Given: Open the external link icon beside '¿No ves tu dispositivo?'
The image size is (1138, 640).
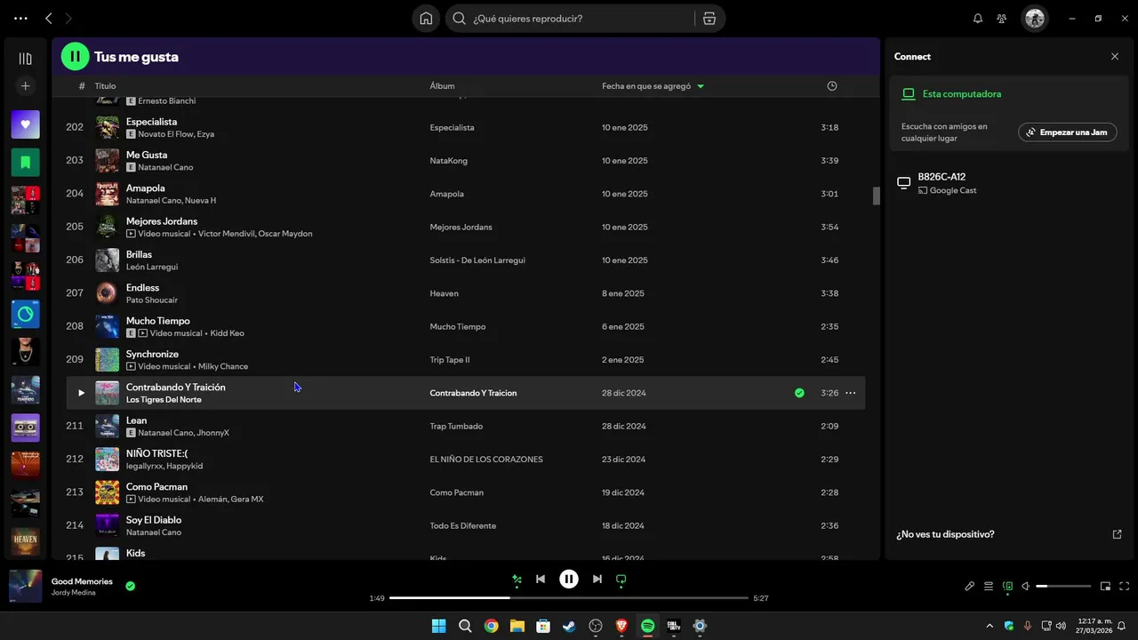Looking at the screenshot, I should pyautogui.click(x=1118, y=534).
